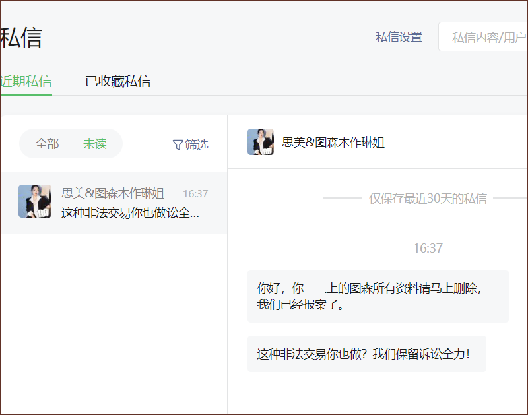Click the message bubble mentioning 我们保留诉讼全力
Screen dimensions: 528x415
366,354
